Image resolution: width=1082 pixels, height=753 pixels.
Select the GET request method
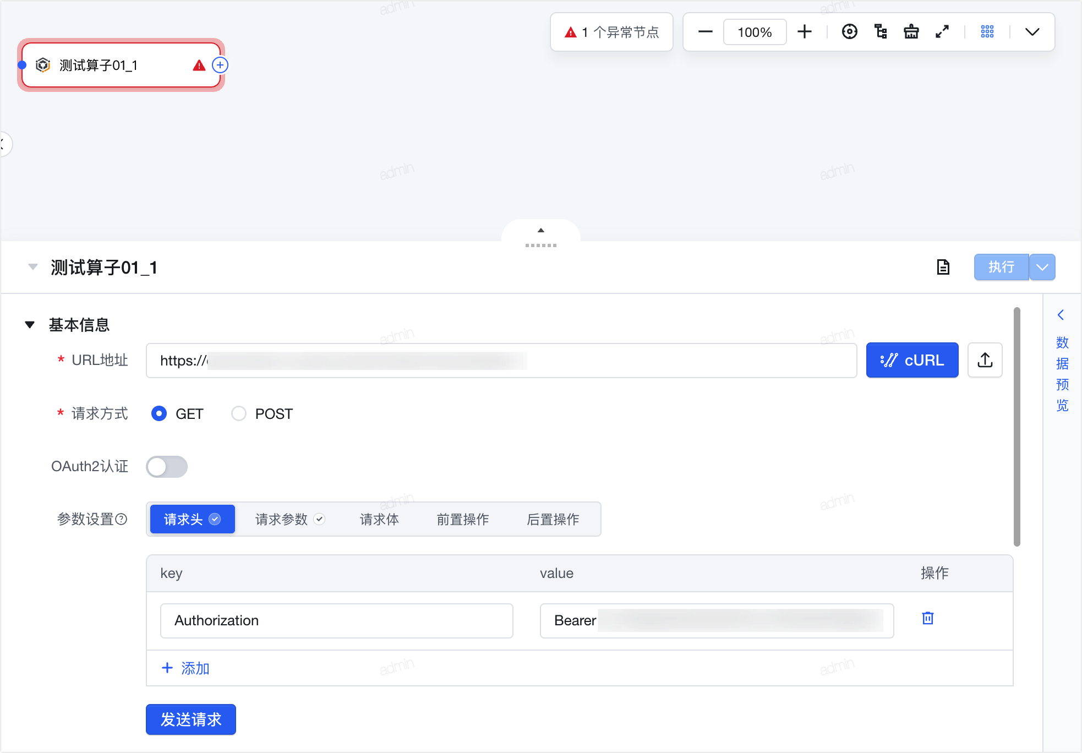point(159,413)
